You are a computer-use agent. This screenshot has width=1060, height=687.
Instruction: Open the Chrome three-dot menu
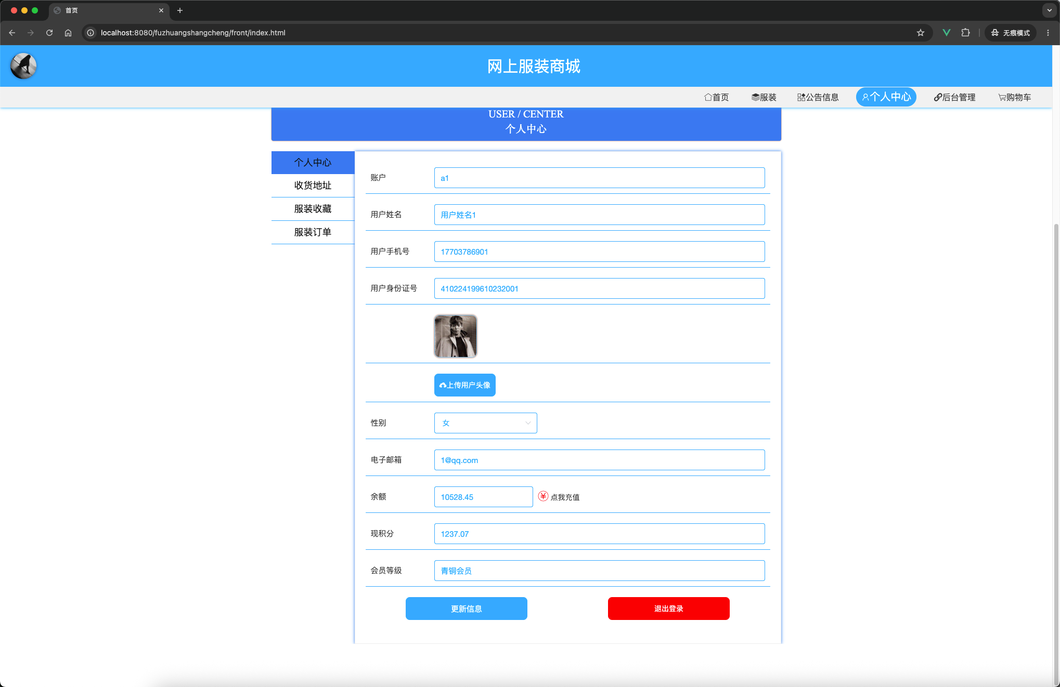pyautogui.click(x=1048, y=33)
